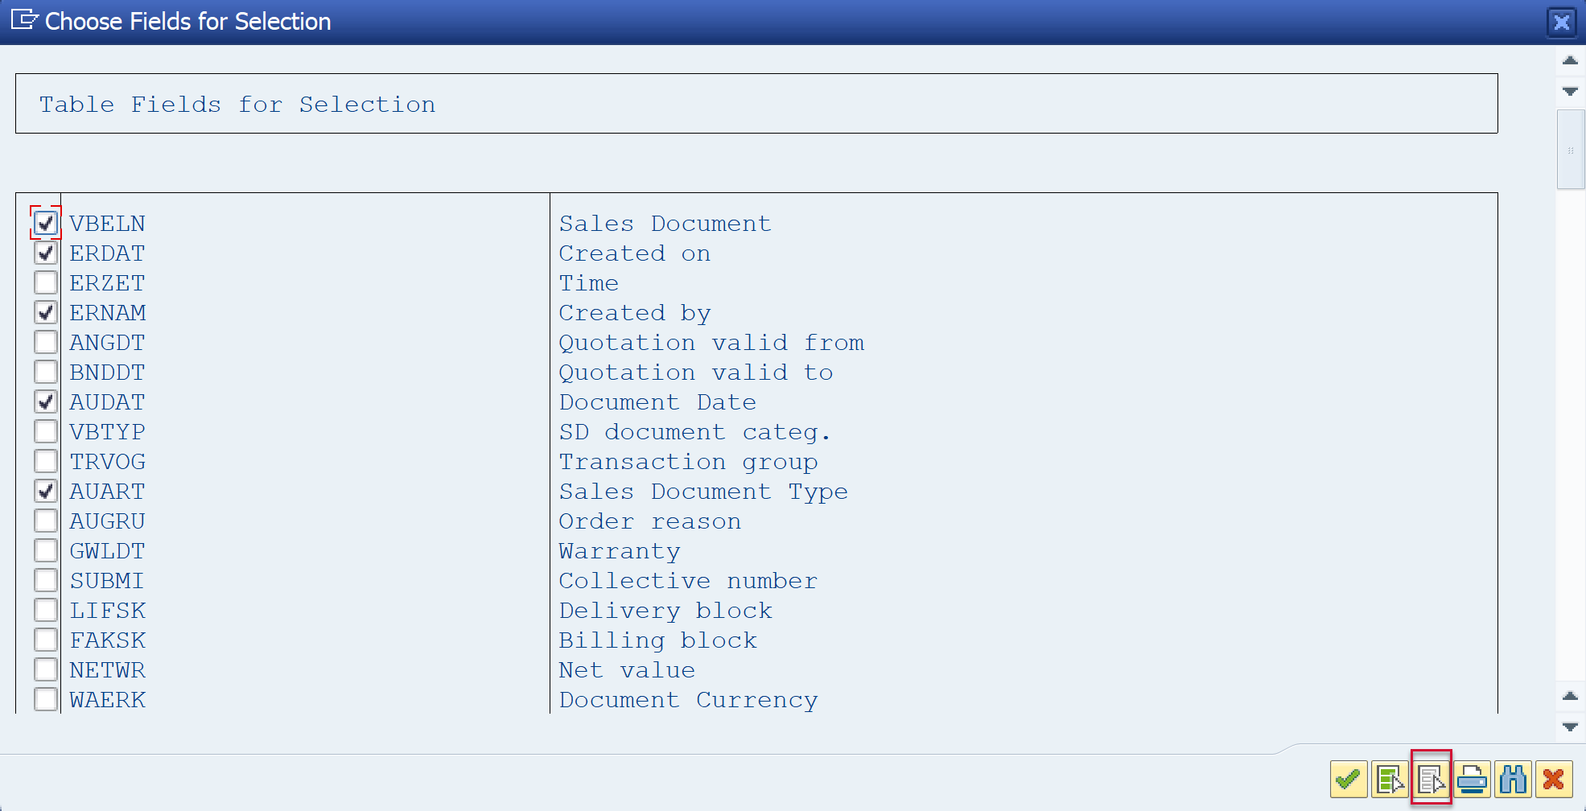Image resolution: width=1586 pixels, height=811 pixels.
Task: Mark the FAKSK Billing block checkbox
Action: point(46,640)
